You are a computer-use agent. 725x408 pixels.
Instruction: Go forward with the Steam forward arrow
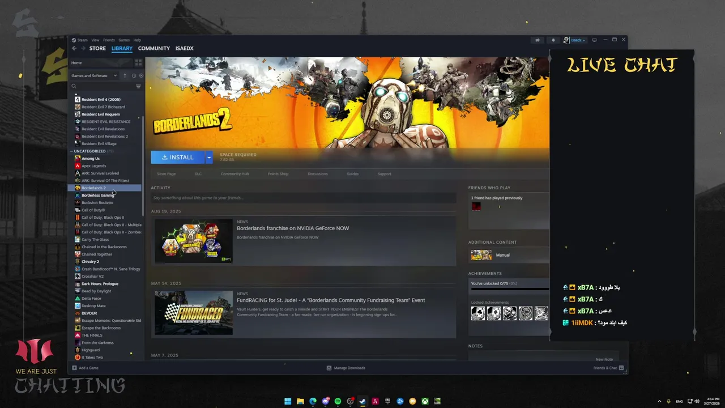83,49
